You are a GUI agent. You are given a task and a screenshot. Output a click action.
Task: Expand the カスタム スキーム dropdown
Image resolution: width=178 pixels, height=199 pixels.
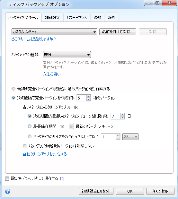point(54,32)
